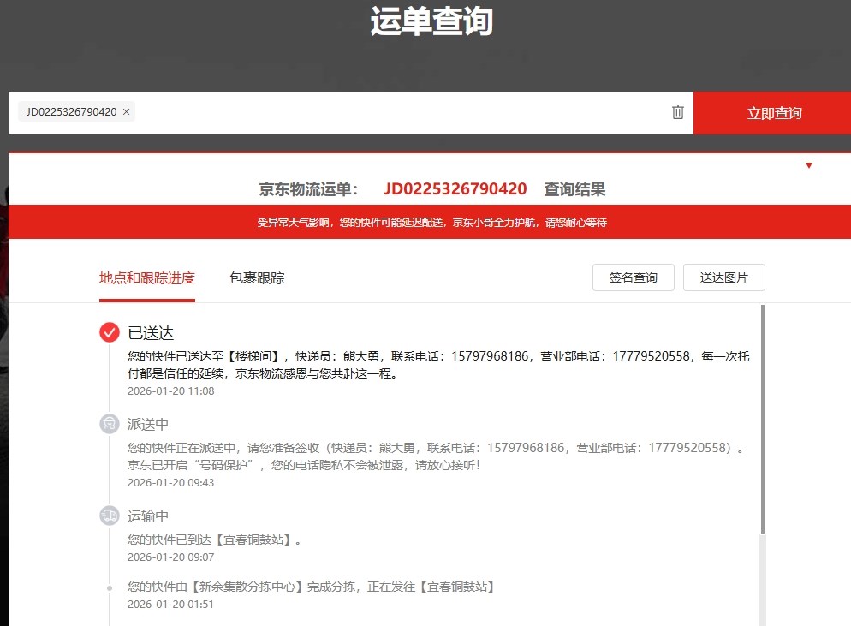Click the 派送中 status heading
851x626 pixels.
tap(148, 424)
